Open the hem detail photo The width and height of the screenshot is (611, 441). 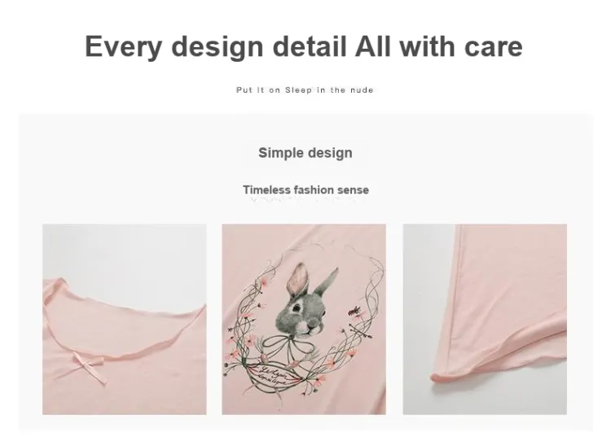(x=485, y=319)
